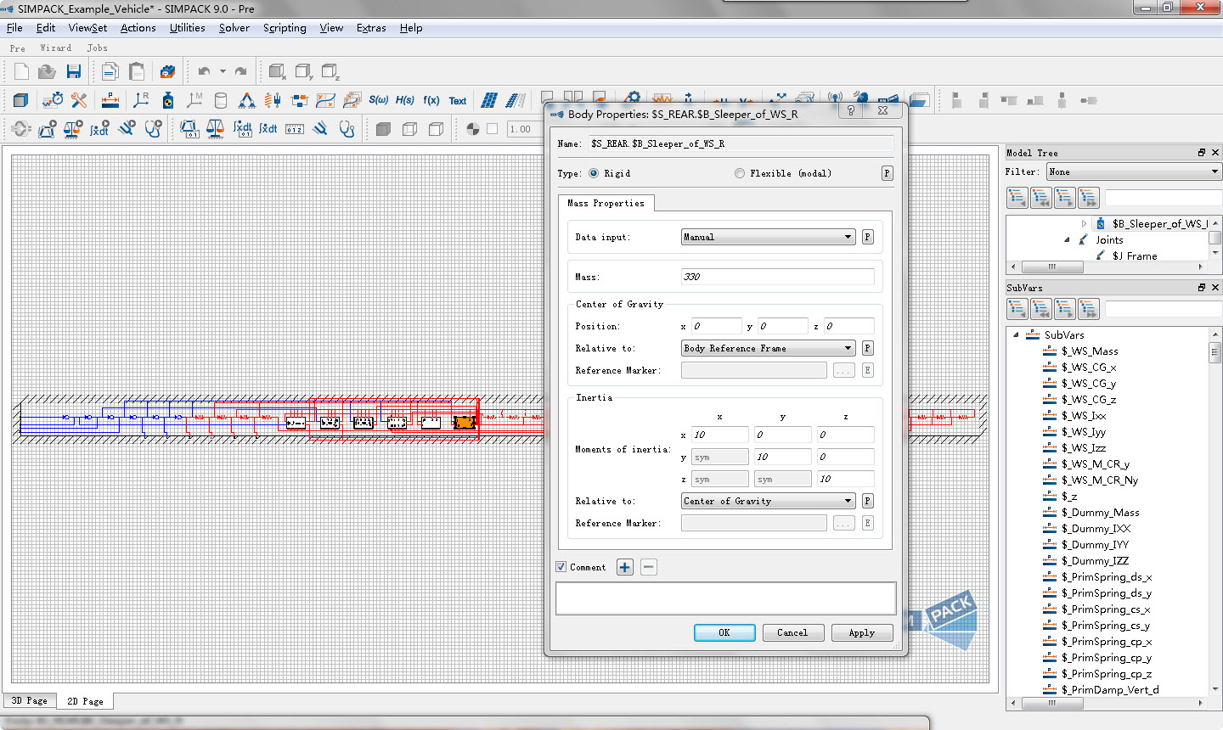This screenshot has height=730, width=1223.
Task: Click the Save floppy disk icon
Action: [74, 72]
